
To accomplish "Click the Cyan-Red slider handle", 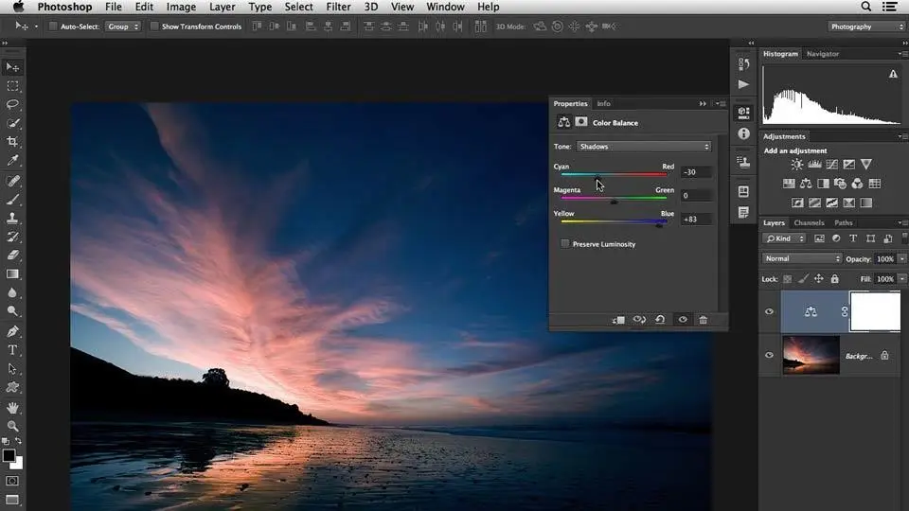I will (x=597, y=177).
